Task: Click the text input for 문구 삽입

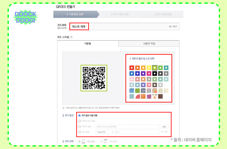Action: click(140, 132)
